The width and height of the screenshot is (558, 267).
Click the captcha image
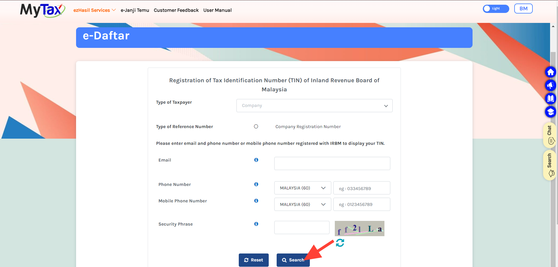click(x=359, y=229)
